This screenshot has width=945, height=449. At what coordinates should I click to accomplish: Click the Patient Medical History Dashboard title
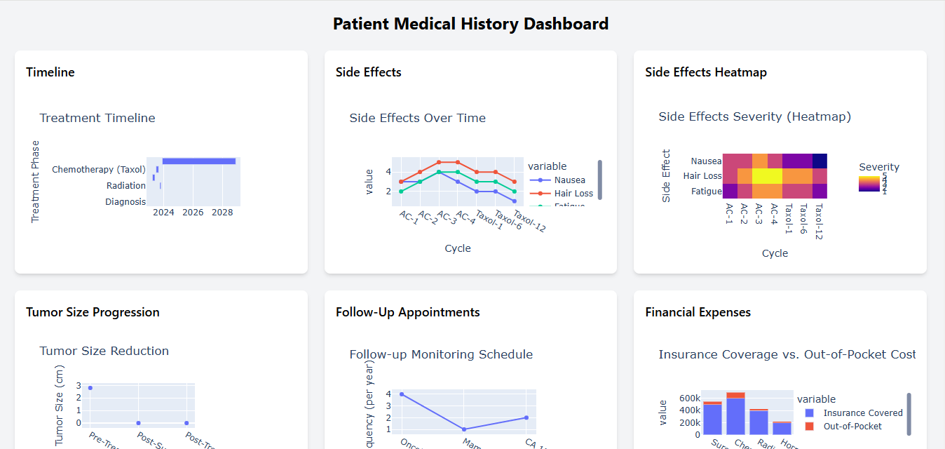click(470, 24)
